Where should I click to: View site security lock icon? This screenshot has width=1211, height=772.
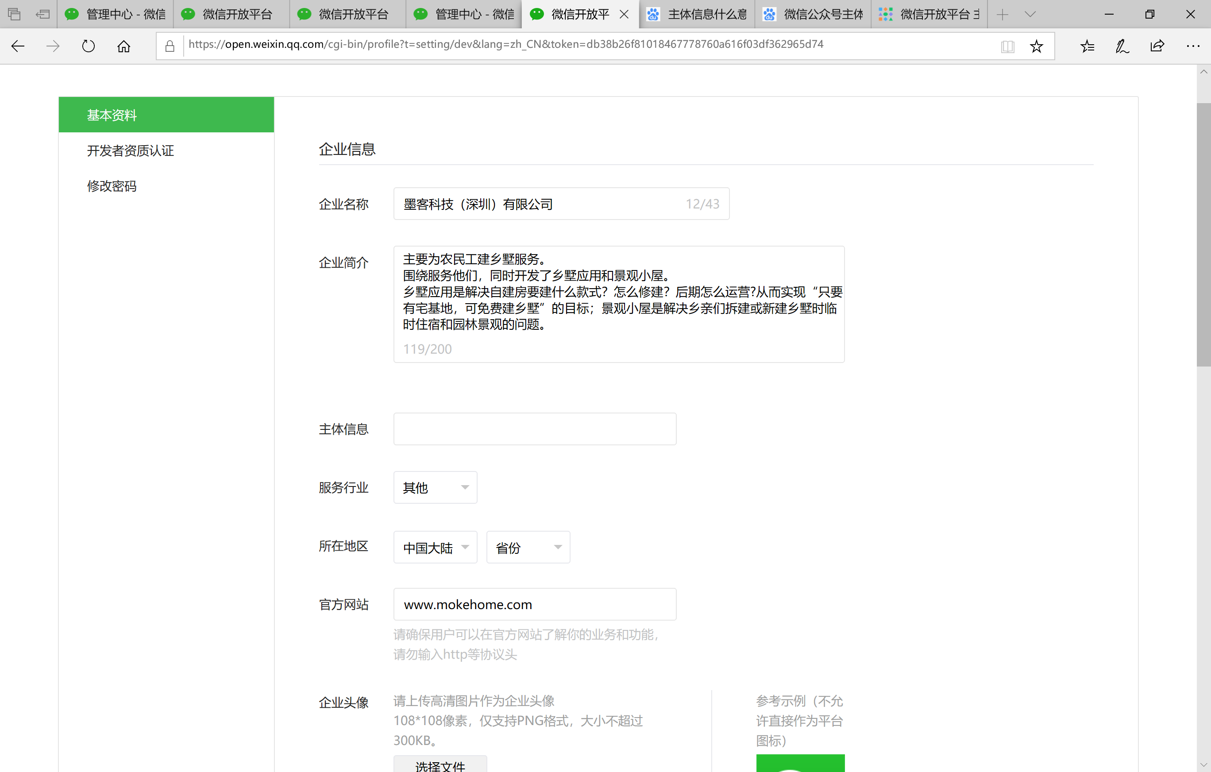[x=170, y=46]
